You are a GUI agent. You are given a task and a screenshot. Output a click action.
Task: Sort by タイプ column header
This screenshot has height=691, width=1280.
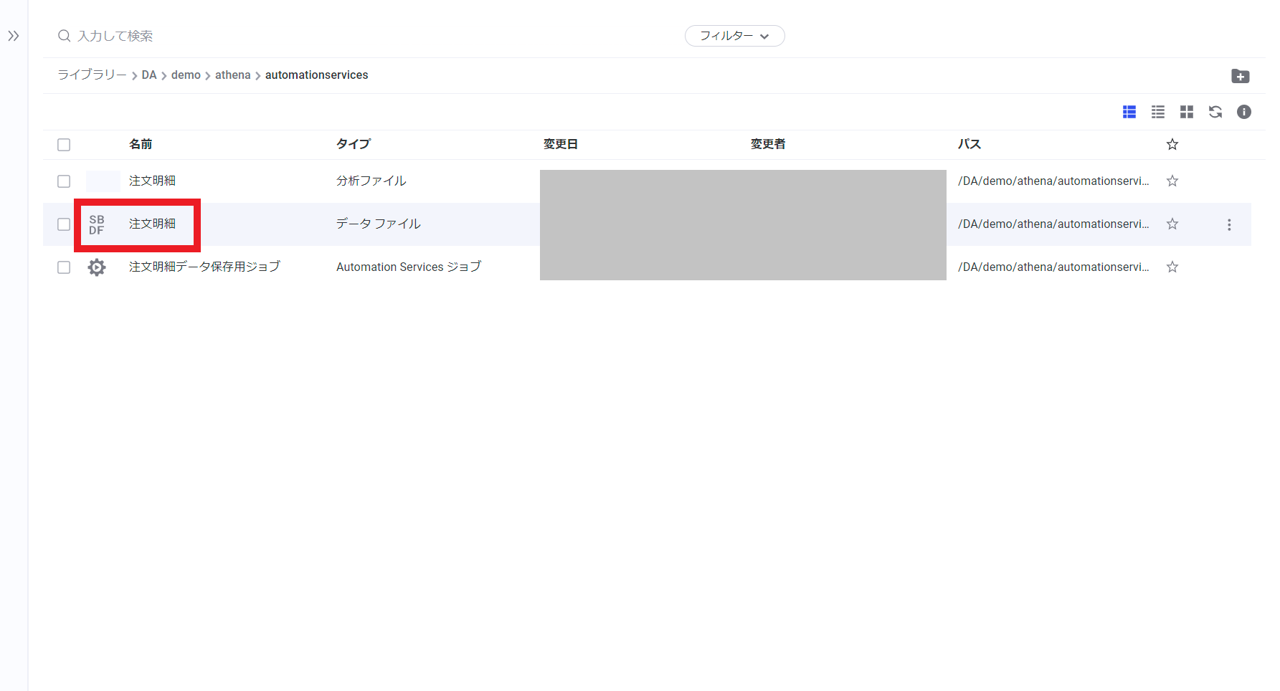pos(354,144)
